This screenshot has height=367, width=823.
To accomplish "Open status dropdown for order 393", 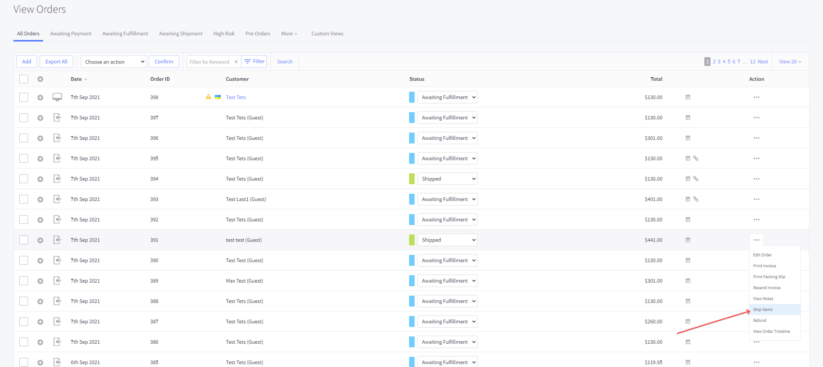I will pyautogui.click(x=447, y=199).
